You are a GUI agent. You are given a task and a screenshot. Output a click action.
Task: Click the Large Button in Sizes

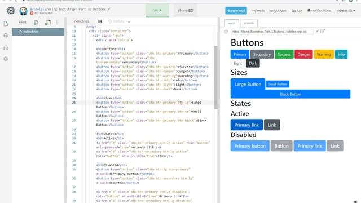click(x=248, y=84)
